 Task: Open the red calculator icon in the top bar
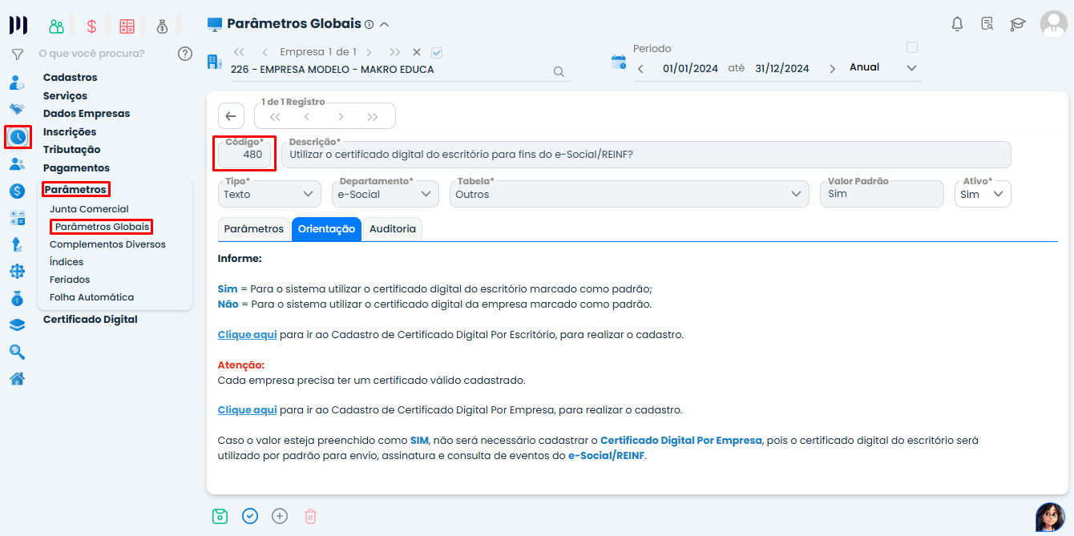click(x=127, y=26)
